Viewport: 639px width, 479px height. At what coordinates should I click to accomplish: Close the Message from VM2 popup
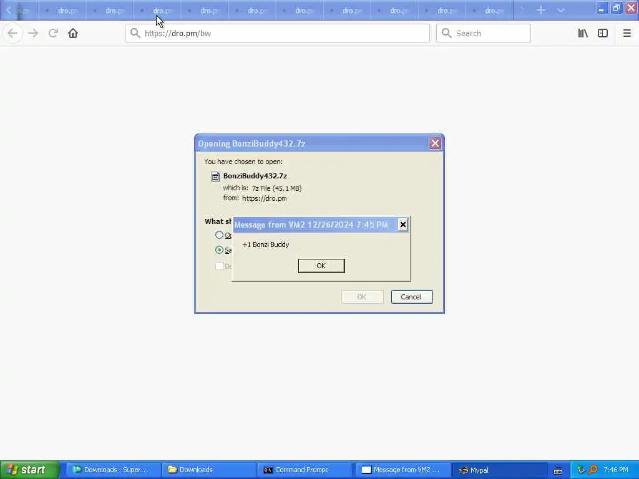[402, 225]
